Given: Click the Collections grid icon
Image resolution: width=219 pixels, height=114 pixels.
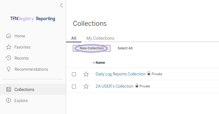Looking at the screenshot, I should click(9, 89).
